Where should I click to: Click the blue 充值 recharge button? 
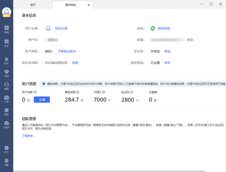[x=42, y=100]
